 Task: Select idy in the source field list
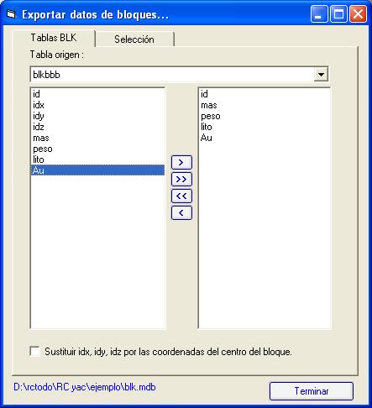click(97, 116)
